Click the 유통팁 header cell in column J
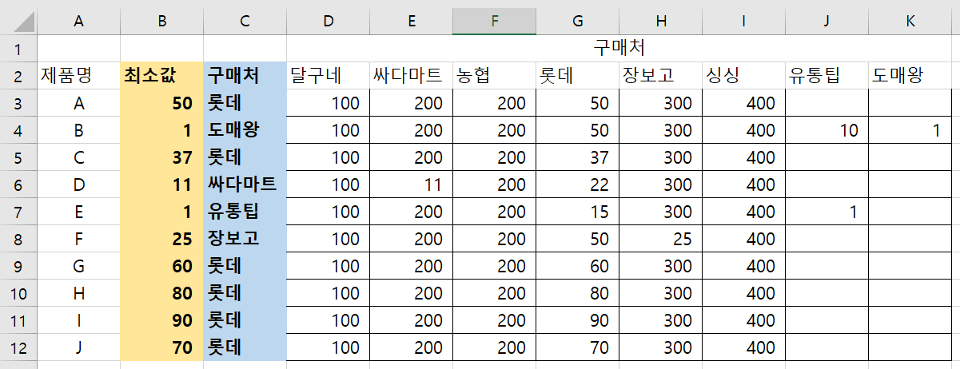 coord(827,76)
